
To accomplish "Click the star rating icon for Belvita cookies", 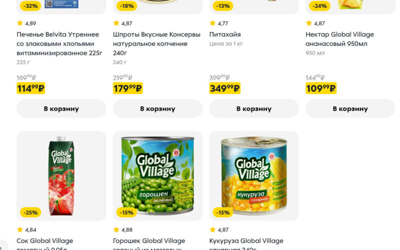I will [x=20, y=23].
